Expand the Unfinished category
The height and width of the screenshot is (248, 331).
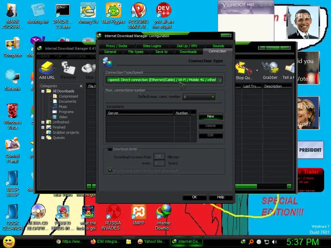tap(43, 122)
